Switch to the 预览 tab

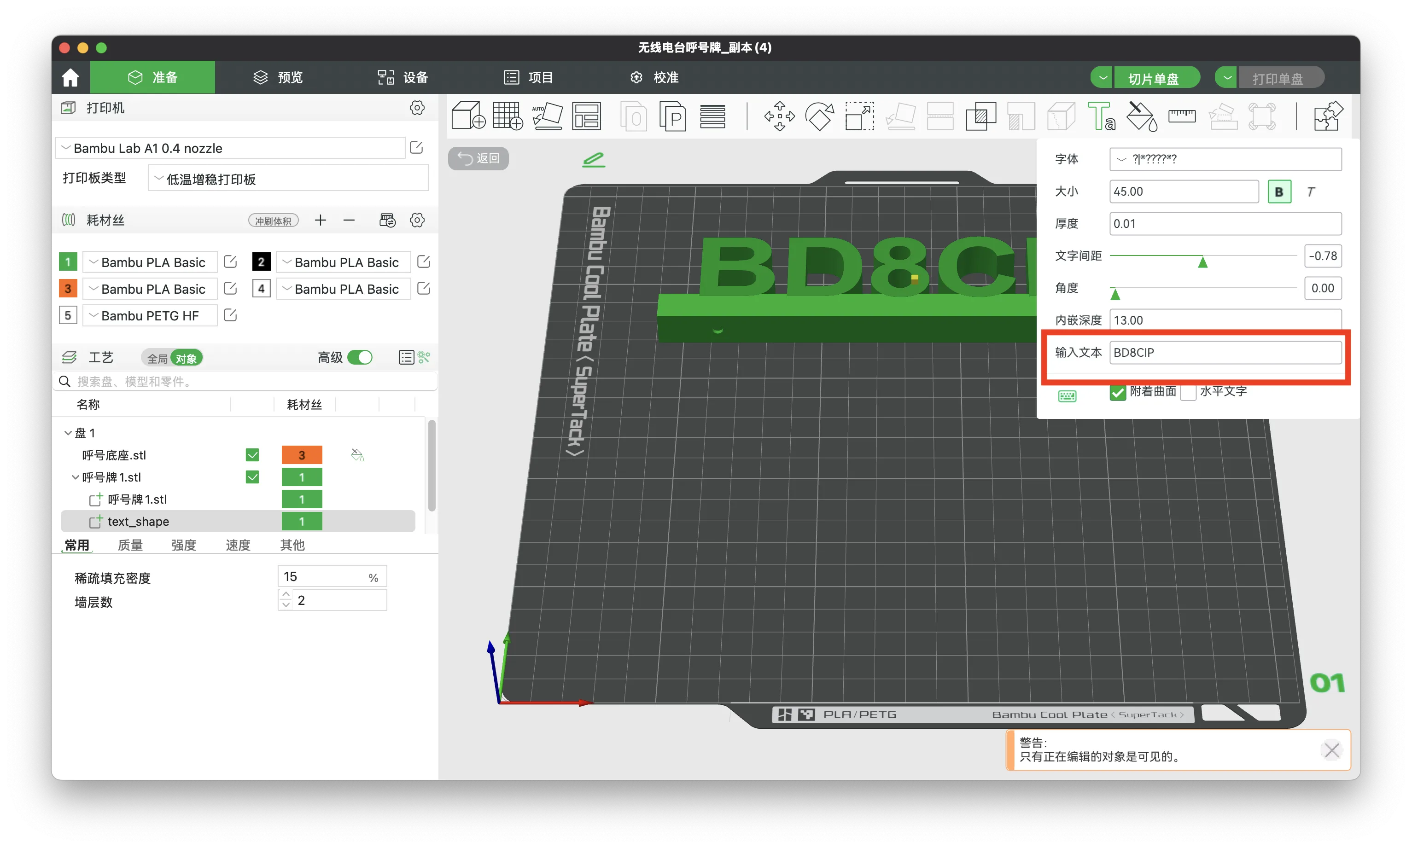[x=278, y=77]
